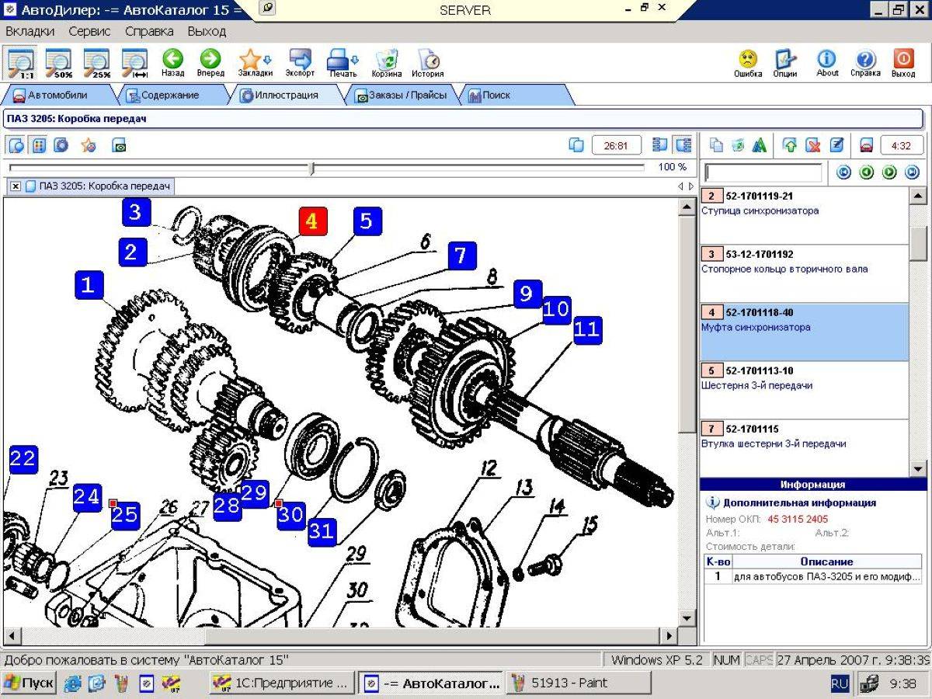932x699 pixels.
Task: Select part 52-1701113-10 Шестерня 3-й передачи
Action: pyautogui.click(x=805, y=390)
